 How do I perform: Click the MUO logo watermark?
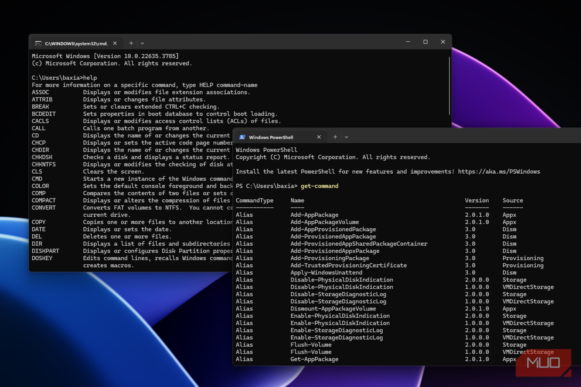click(x=543, y=362)
